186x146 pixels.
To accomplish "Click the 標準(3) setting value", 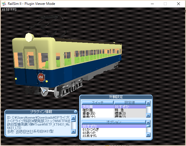I will click(130, 114).
